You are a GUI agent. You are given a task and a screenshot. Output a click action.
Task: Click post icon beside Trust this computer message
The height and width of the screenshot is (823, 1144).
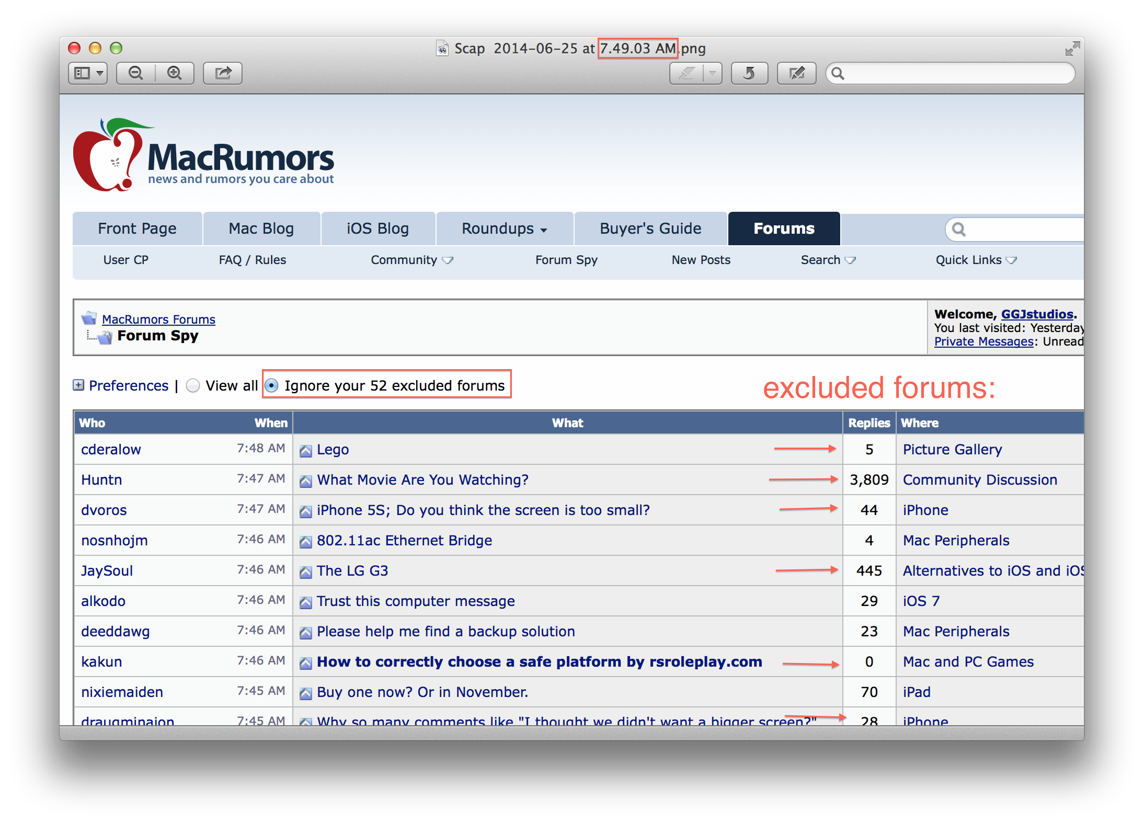point(306,602)
